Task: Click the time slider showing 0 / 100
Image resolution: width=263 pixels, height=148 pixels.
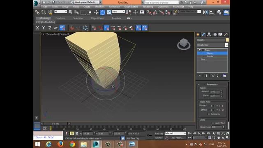Action: (55, 123)
